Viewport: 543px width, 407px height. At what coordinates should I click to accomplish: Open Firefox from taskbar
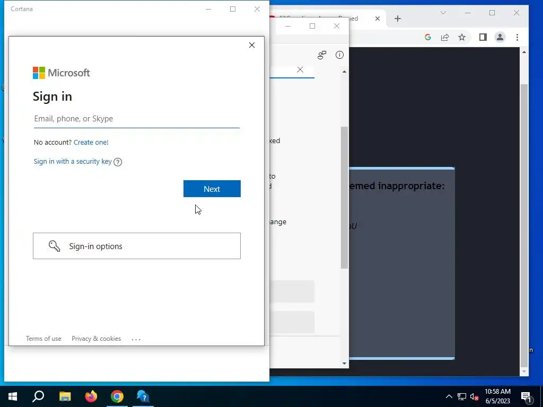point(91,396)
